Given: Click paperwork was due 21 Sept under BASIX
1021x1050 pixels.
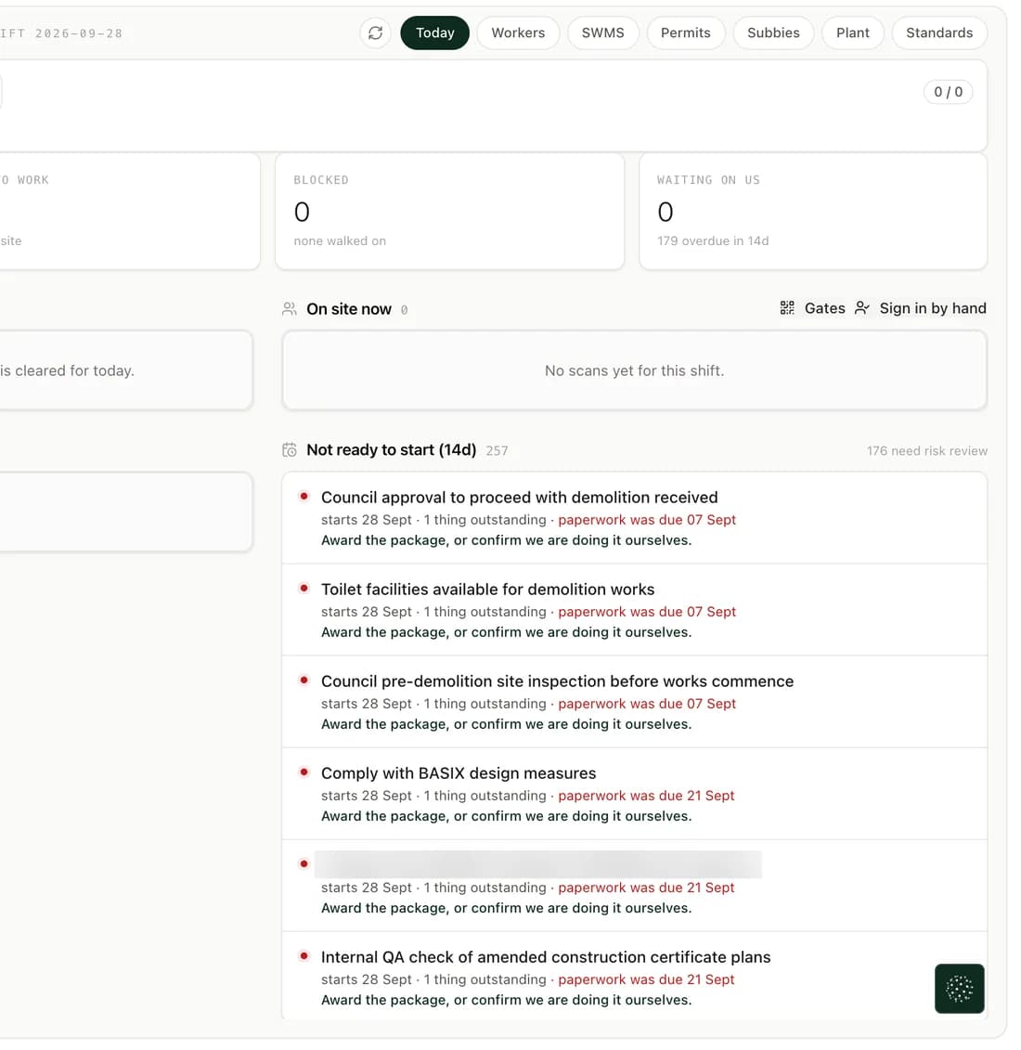Looking at the screenshot, I should pos(646,796).
